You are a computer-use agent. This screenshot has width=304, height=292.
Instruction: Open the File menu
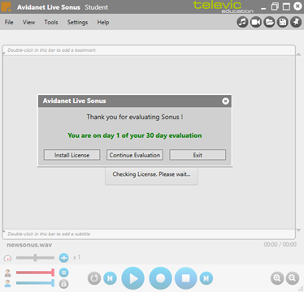click(x=9, y=22)
